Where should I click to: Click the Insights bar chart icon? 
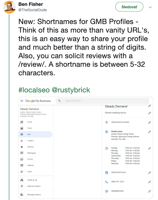(x=22, y=140)
